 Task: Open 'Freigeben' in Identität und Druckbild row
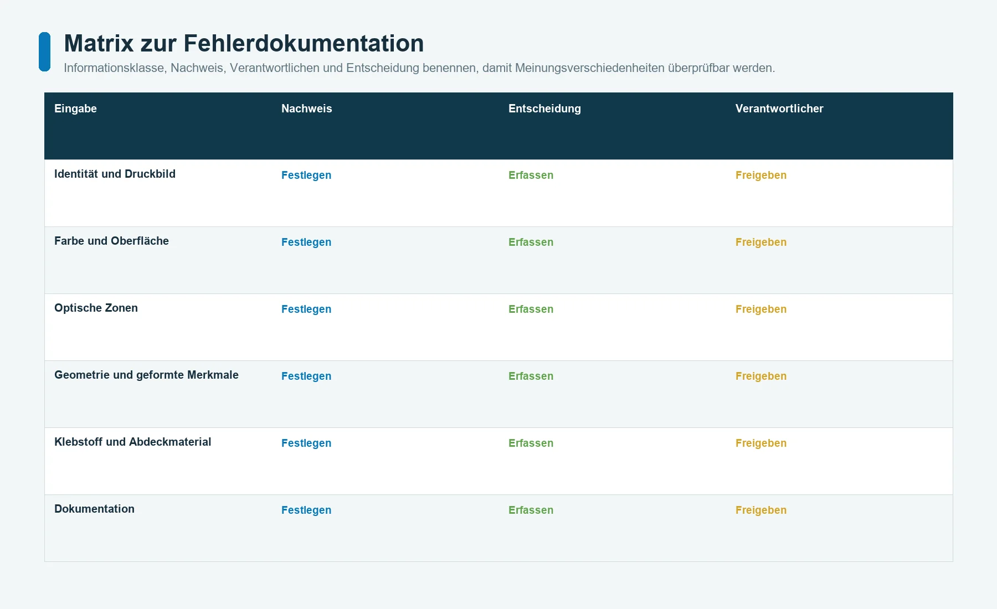[x=761, y=175]
